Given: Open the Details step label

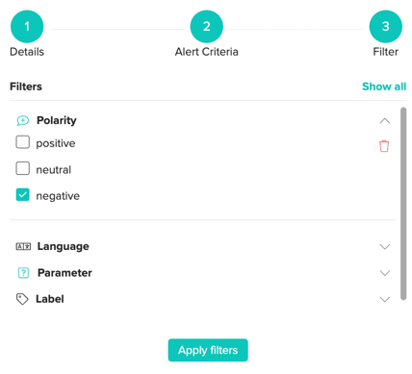Looking at the screenshot, I should pos(27,52).
